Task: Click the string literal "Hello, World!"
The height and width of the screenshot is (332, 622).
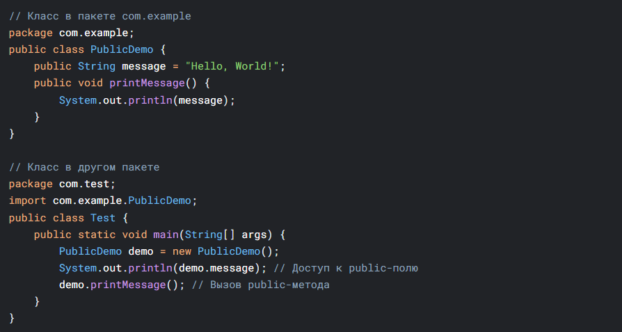Action: coord(232,66)
